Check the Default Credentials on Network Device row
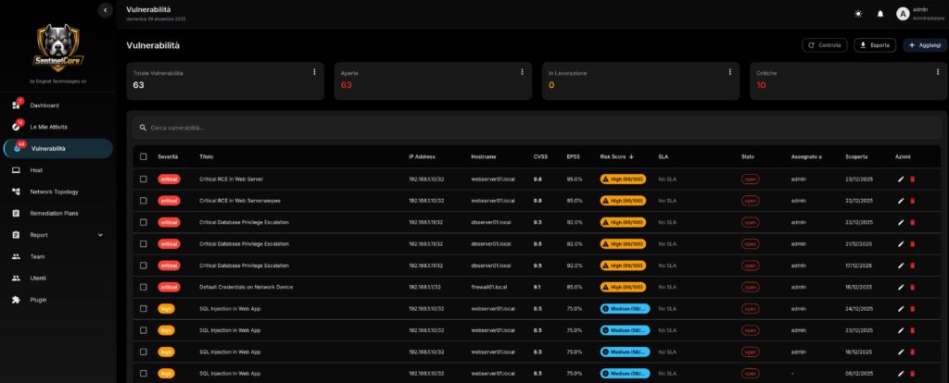Screen dimensions: 949x383 point(144,287)
